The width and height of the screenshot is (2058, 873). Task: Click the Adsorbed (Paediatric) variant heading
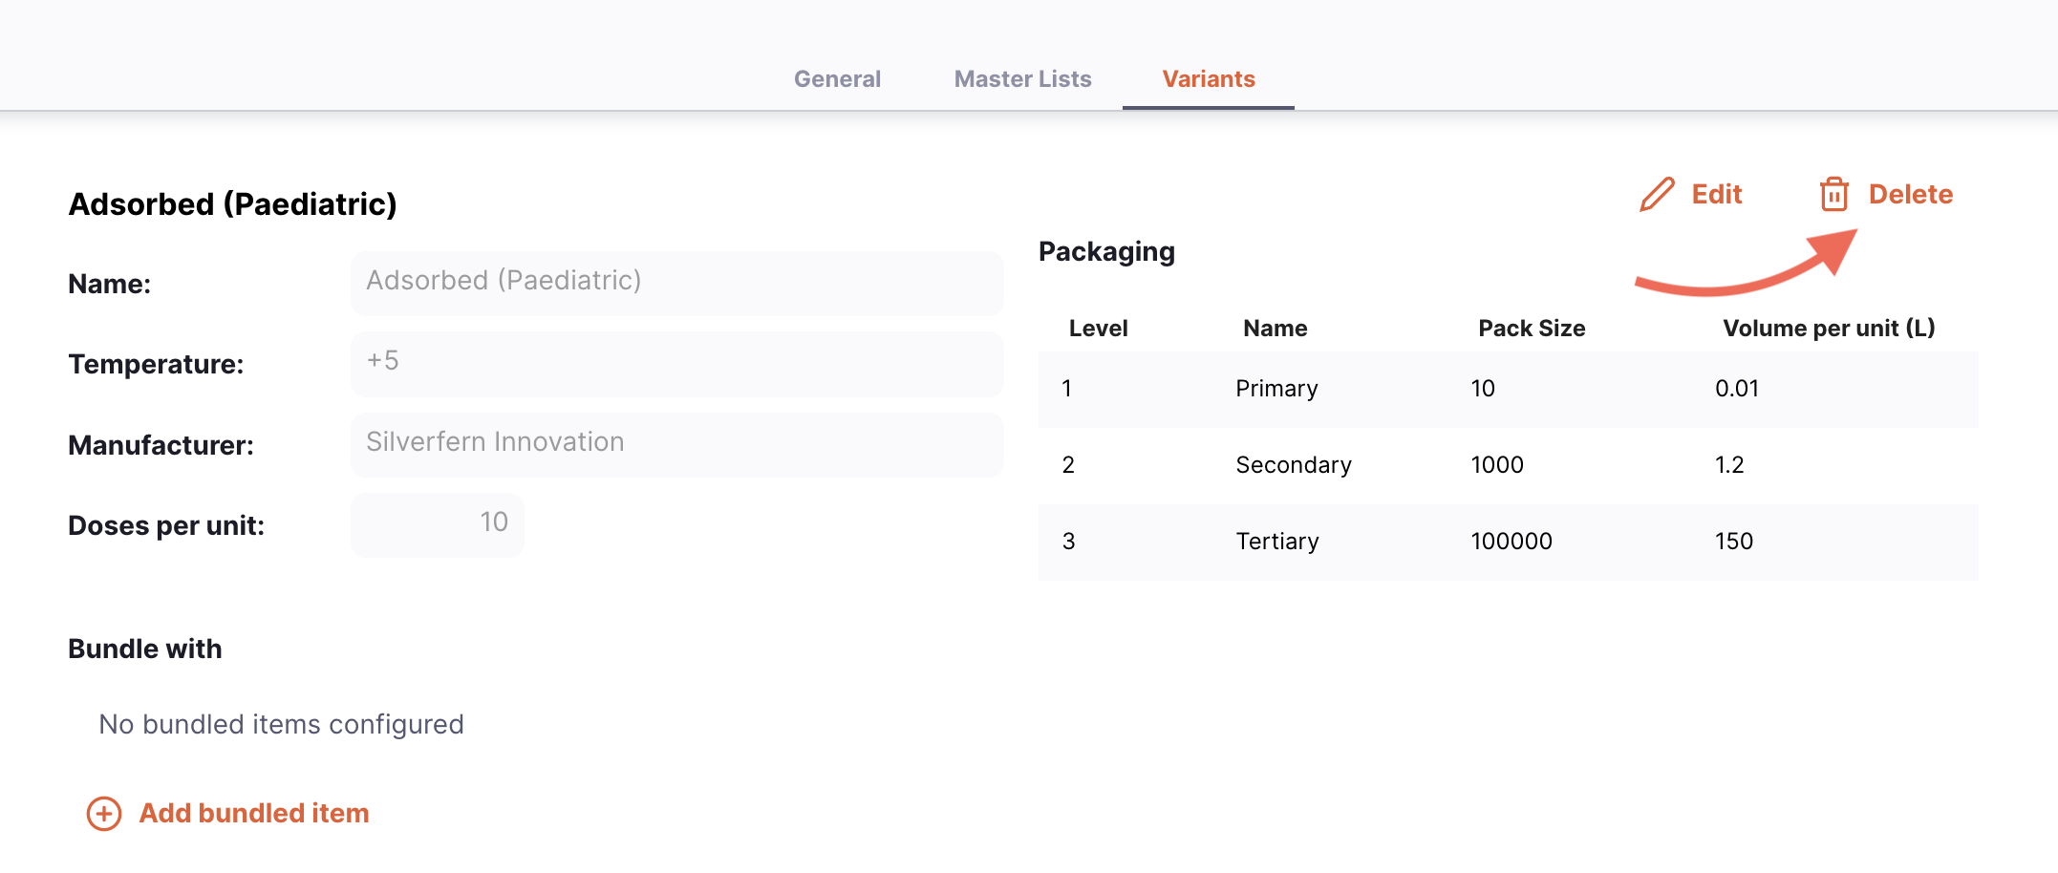pos(232,204)
